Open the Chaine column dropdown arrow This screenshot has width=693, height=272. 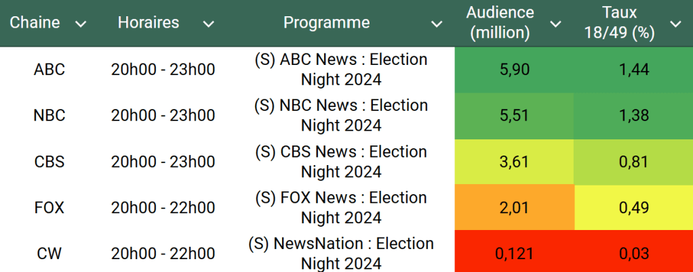coord(81,24)
